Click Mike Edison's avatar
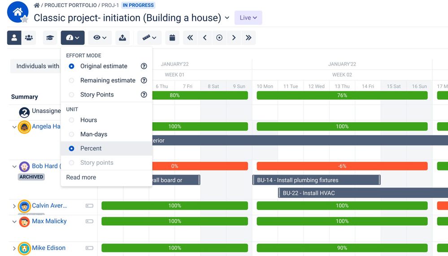Image resolution: width=448 pixels, height=256 pixels. 24,248
